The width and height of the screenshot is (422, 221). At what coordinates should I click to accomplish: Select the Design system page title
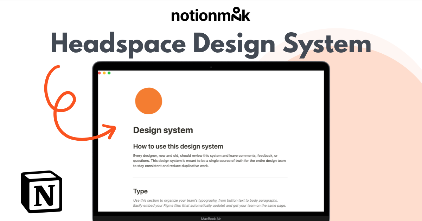[163, 130]
